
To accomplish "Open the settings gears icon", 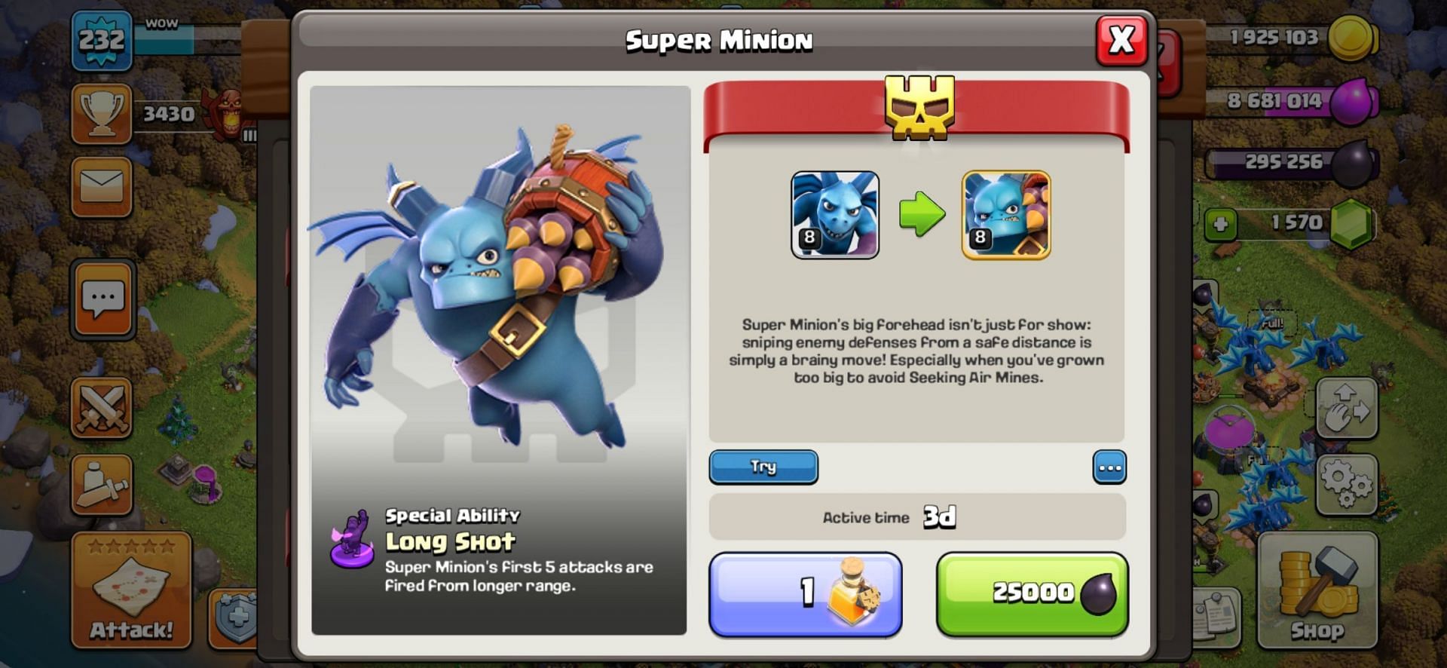I will 1347,485.
